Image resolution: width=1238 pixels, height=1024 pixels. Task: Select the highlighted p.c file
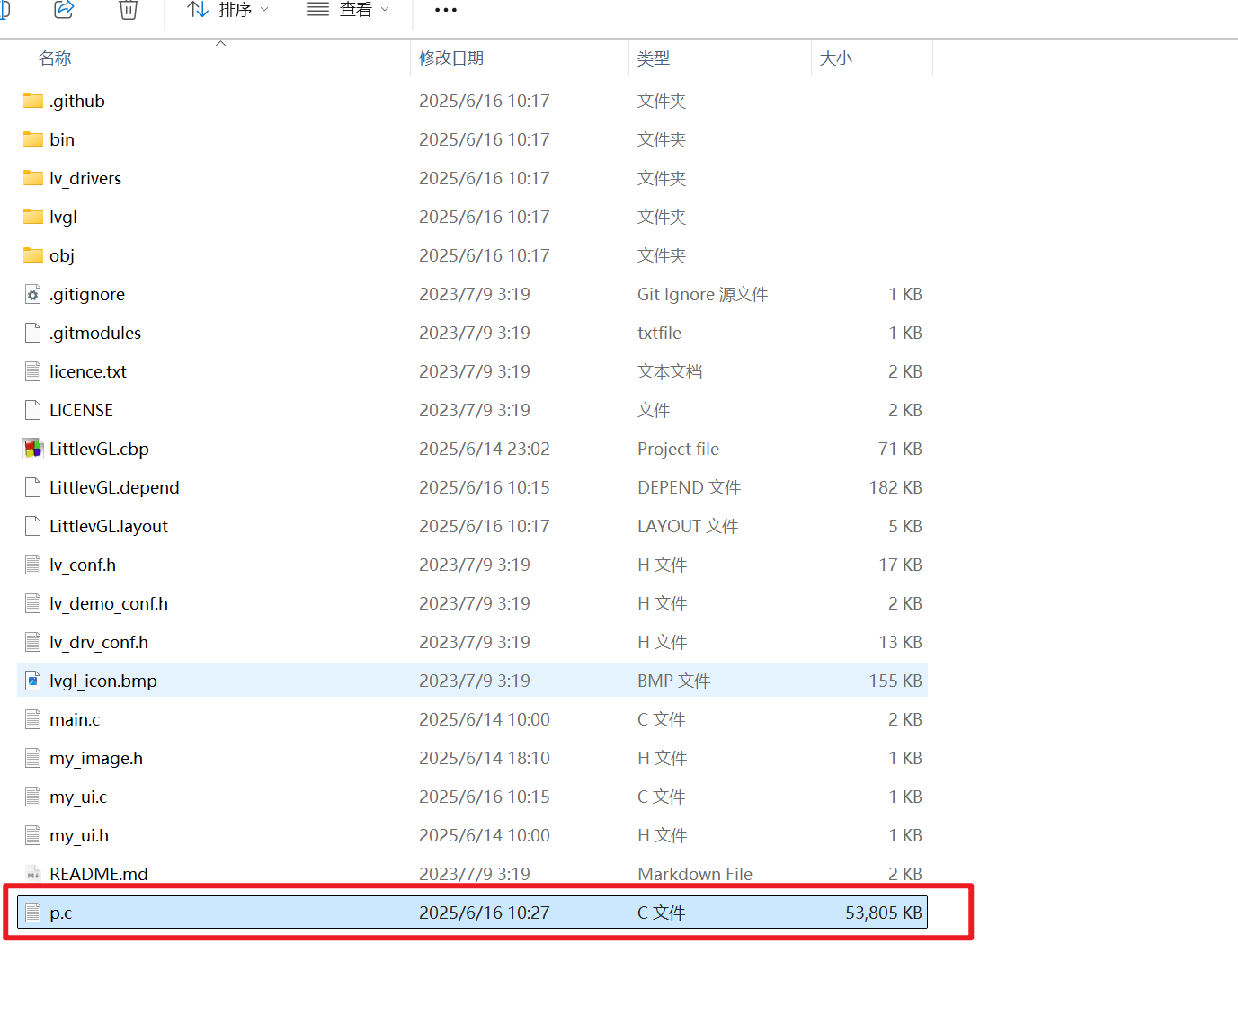(61, 912)
